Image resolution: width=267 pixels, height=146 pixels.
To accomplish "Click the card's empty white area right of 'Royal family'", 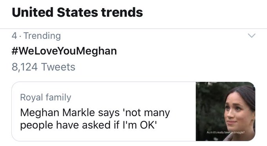I will (133, 97).
